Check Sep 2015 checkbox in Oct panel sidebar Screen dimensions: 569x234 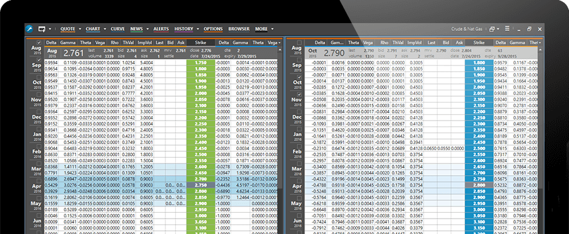pos(299,60)
